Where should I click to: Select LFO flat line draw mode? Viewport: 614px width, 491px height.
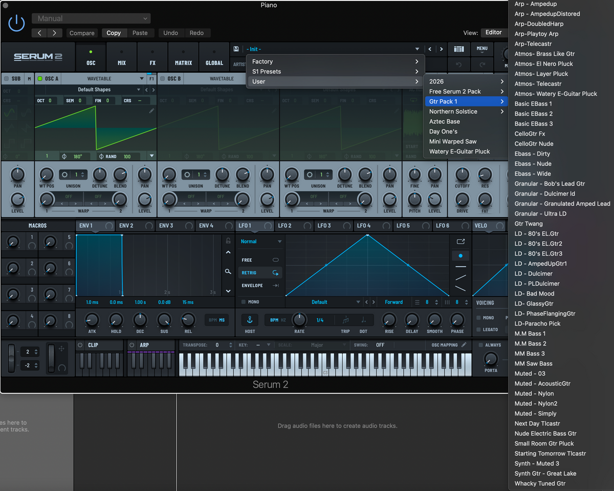tap(461, 267)
